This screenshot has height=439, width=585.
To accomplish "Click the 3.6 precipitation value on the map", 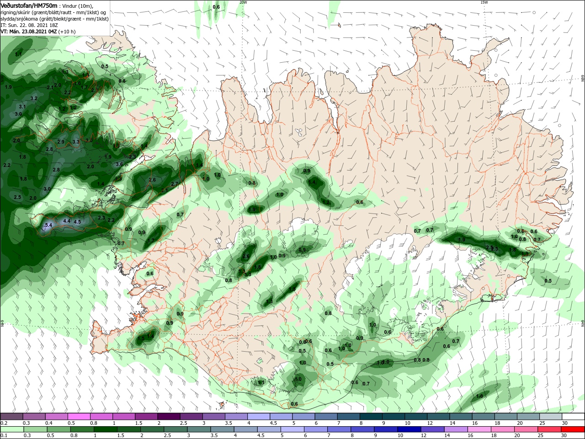I will click(119, 164).
